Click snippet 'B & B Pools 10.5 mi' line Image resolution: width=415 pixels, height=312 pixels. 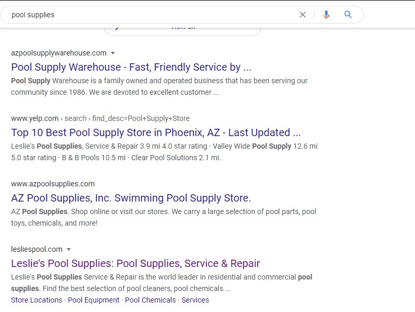pyautogui.click(x=116, y=158)
